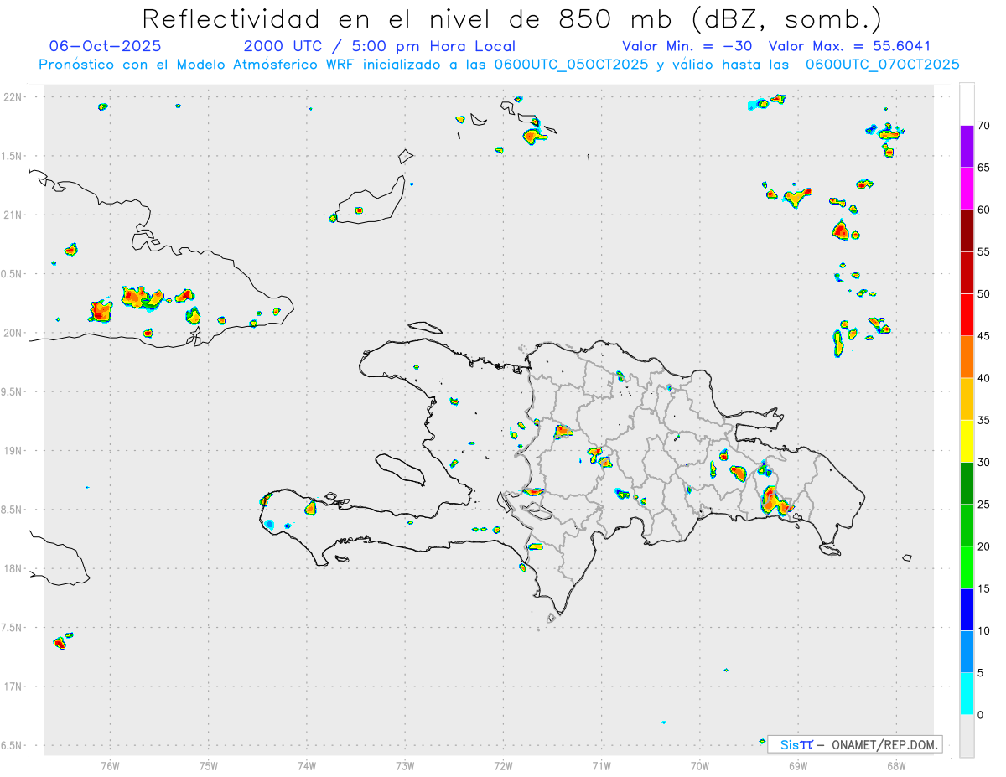Viewport: 1006px width, 777px height.
Task: Click the light blue 5–10 dBZ colorbar segment
Action: pyautogui.click(x=967, y=652)
